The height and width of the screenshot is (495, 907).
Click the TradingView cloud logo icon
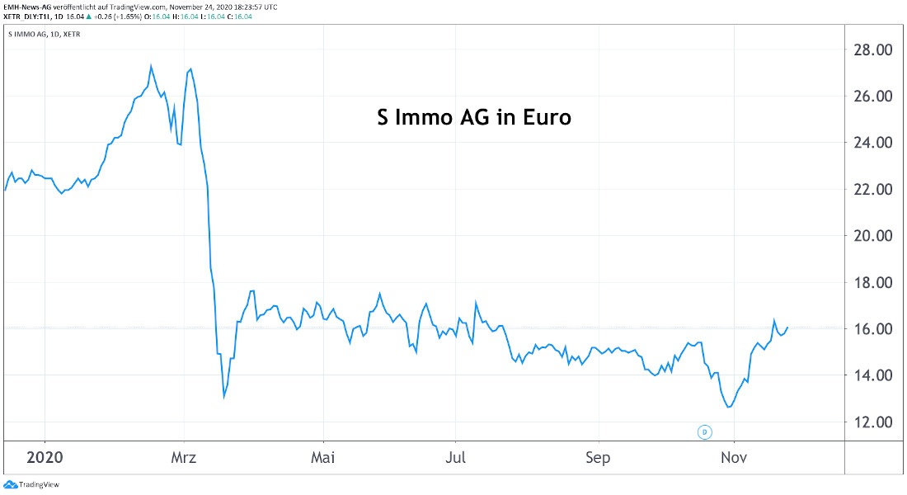tap(10, 485)
